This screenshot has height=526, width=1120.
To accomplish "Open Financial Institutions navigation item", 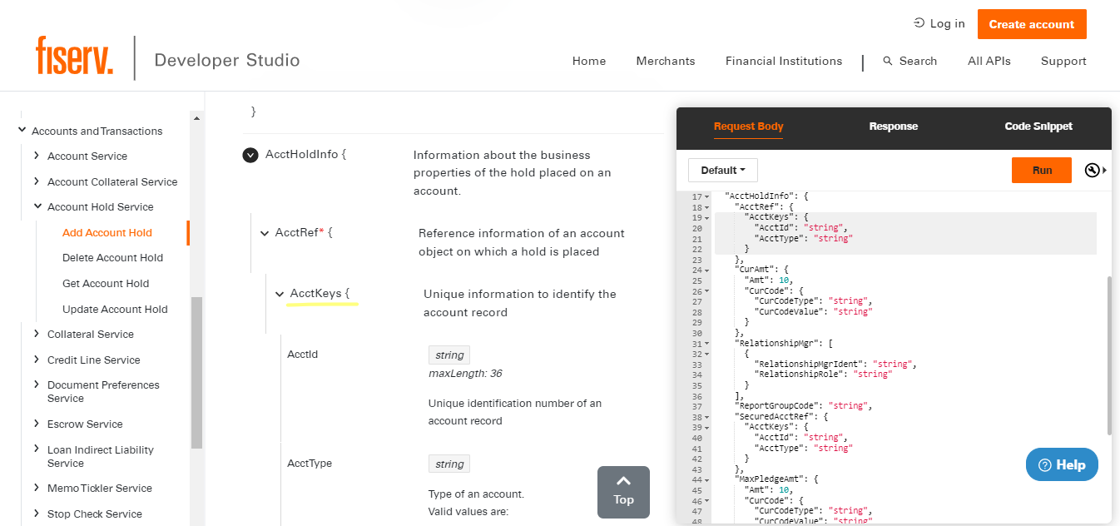I will click(x=784, y=61).
